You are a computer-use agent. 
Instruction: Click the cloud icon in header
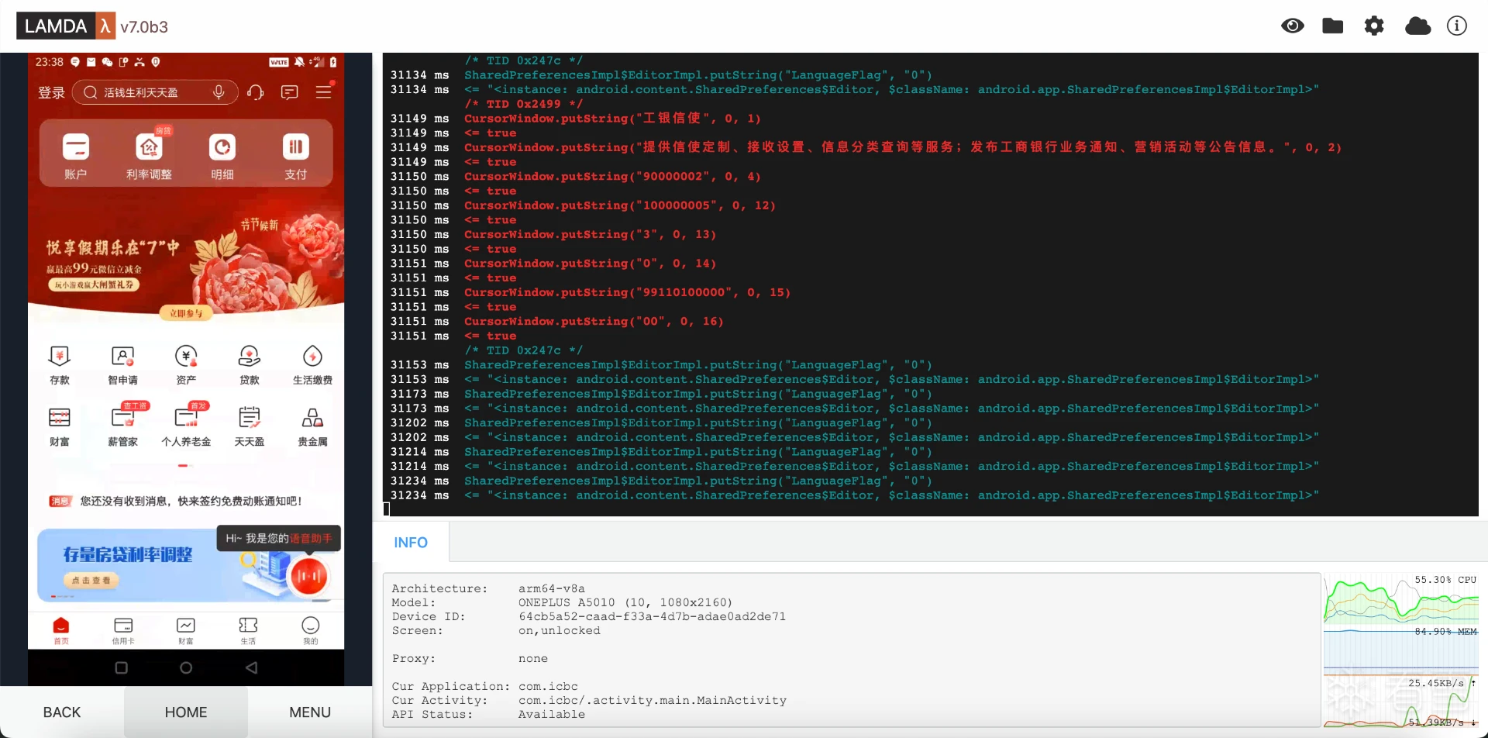[x=1417, y=26]
